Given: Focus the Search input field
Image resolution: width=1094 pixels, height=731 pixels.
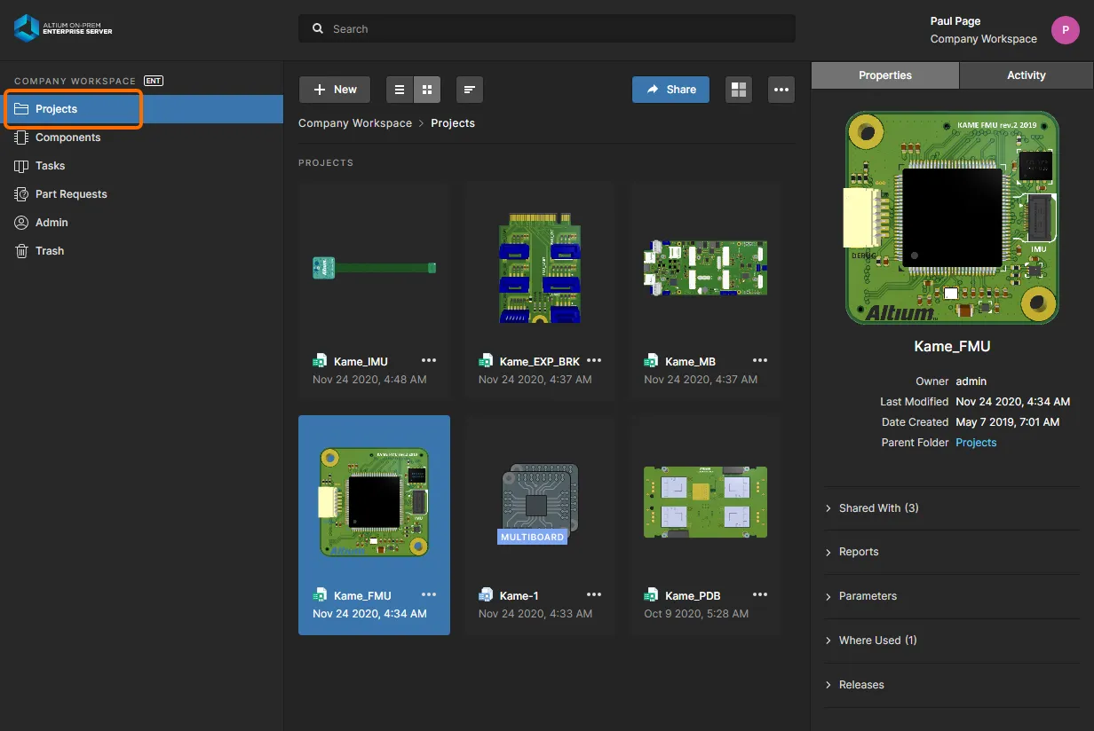Looking at the screenshot, I should pos(547,29).
